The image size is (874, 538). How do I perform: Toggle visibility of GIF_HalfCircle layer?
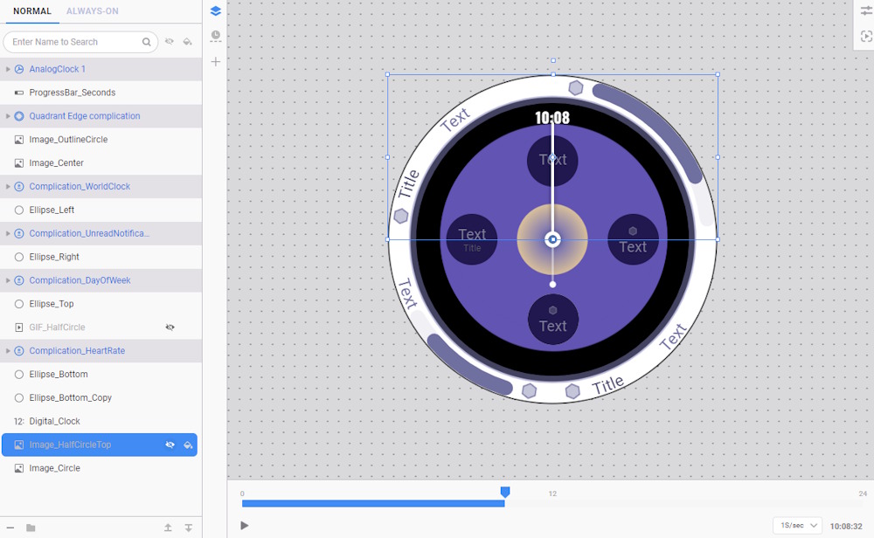click(x=170, y=328)
